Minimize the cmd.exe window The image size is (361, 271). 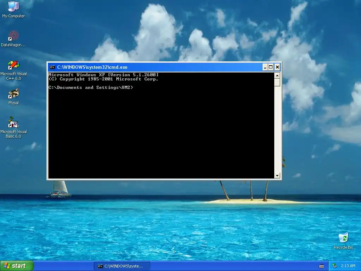265,67
